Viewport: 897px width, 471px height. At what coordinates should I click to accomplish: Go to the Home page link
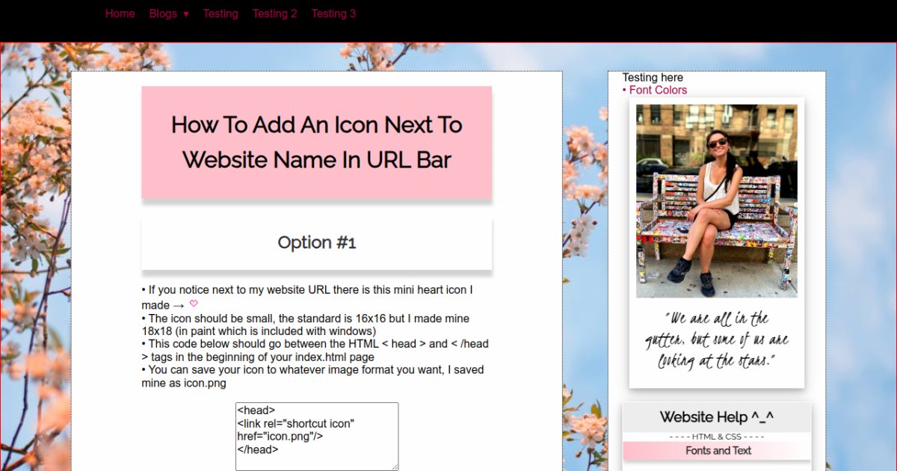pos(120,13)
